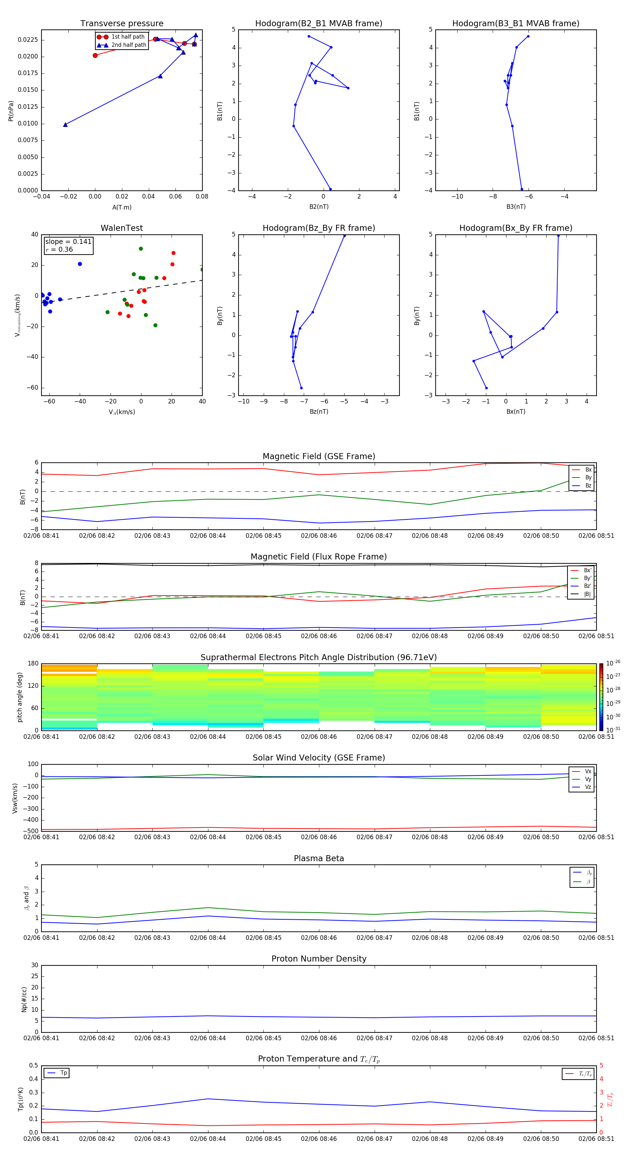
Task: Click the "1st half path" legend entry
Action: [x=121, y=37]
